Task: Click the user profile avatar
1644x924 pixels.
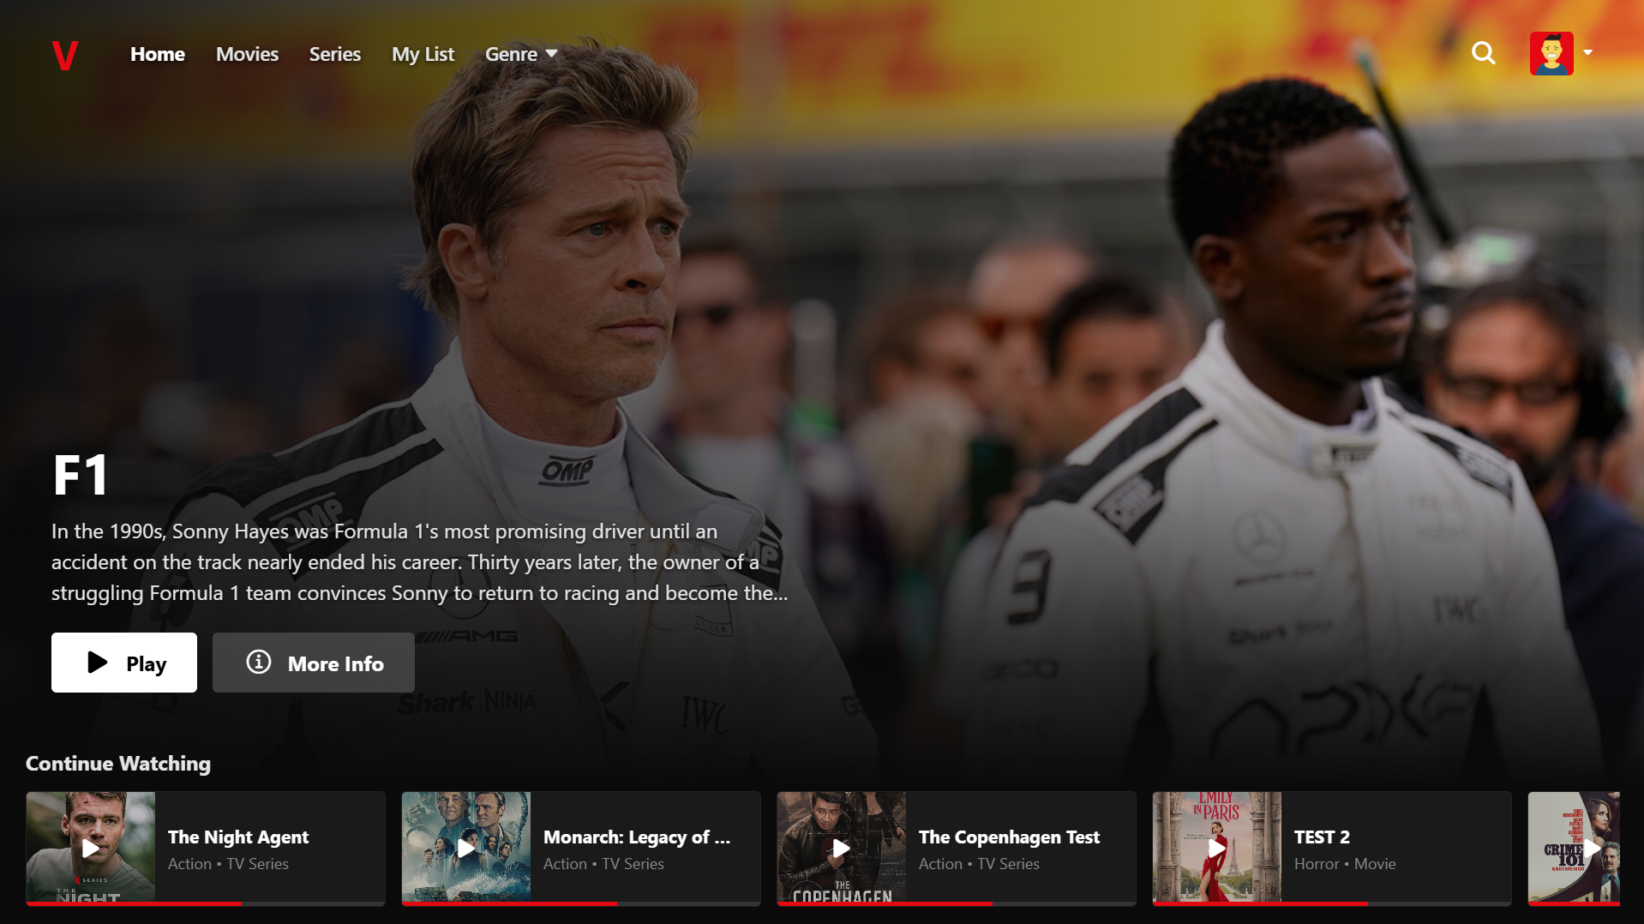Action: [1551, 53]
